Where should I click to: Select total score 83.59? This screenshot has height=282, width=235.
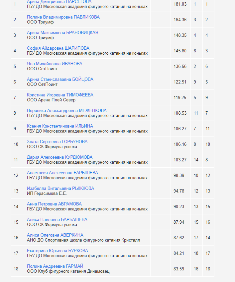pyautogui.click(x=179, y=269)
